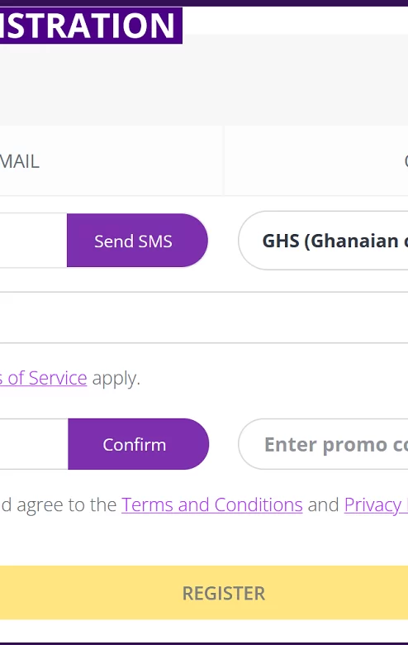The width and height of the screenshot is (408, 645).
Task: Click the word 'and' between policy links
Action: coord(324,504)
